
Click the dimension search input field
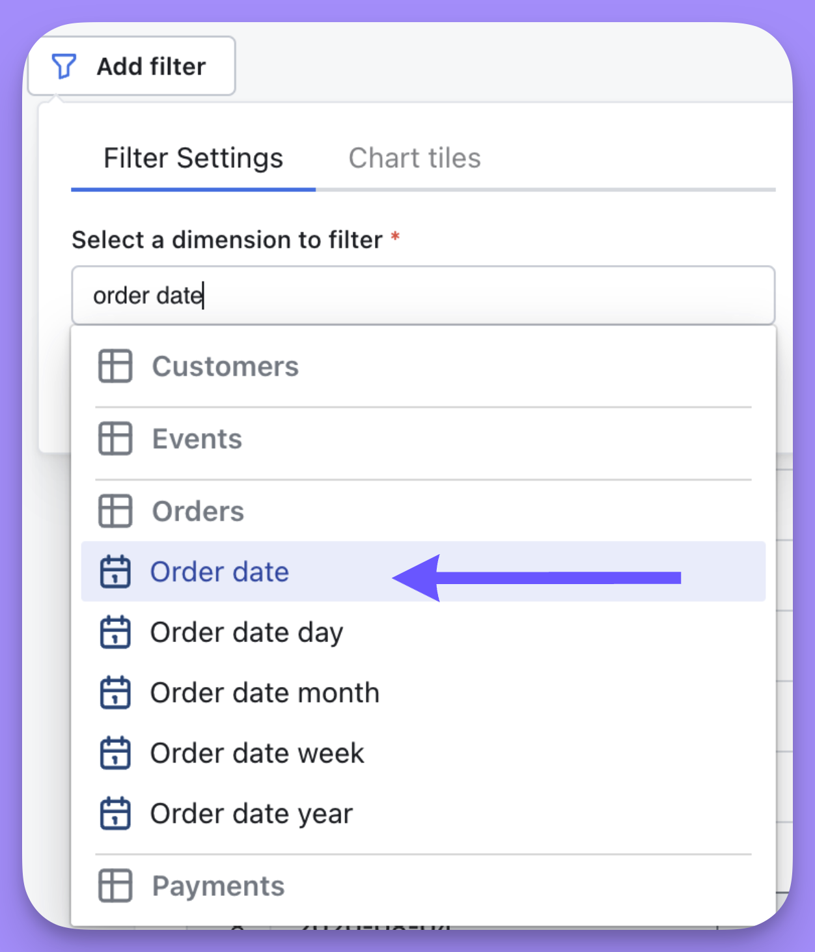pos(423,295)
